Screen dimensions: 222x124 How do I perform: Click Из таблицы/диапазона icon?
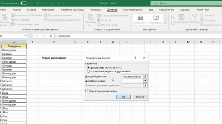coord(12,24)
